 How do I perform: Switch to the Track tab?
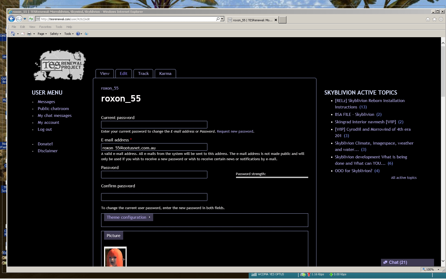click(143, 74)
